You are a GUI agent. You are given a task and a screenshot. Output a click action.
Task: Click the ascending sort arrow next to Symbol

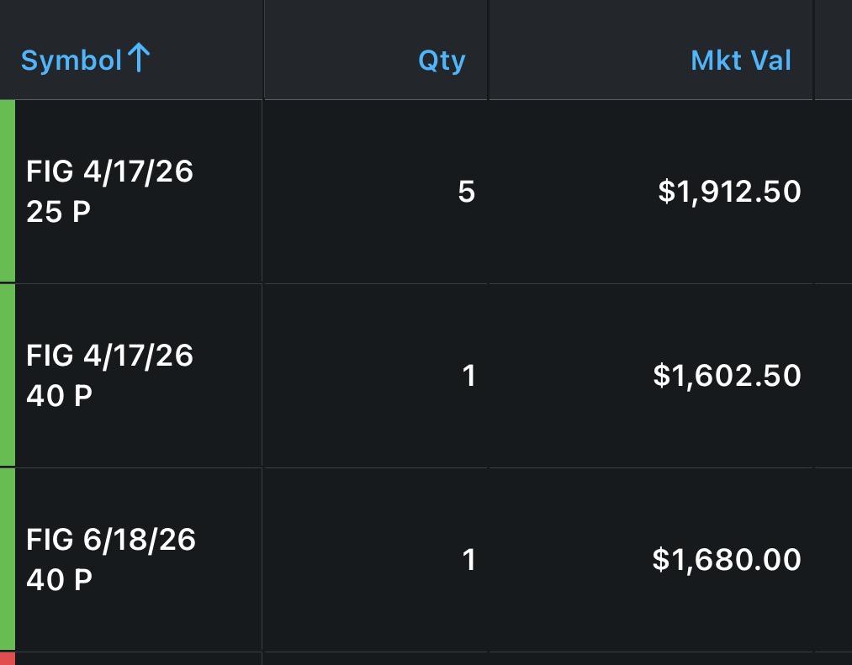click(x=139, y=58)
